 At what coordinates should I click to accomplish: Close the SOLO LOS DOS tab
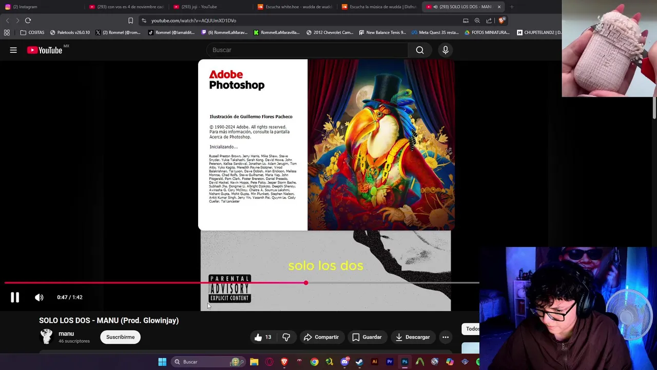[499, 7]
